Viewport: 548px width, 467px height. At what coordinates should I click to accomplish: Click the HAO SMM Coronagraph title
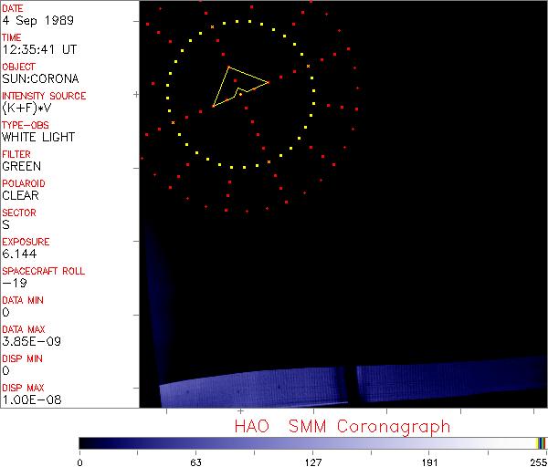342,426
